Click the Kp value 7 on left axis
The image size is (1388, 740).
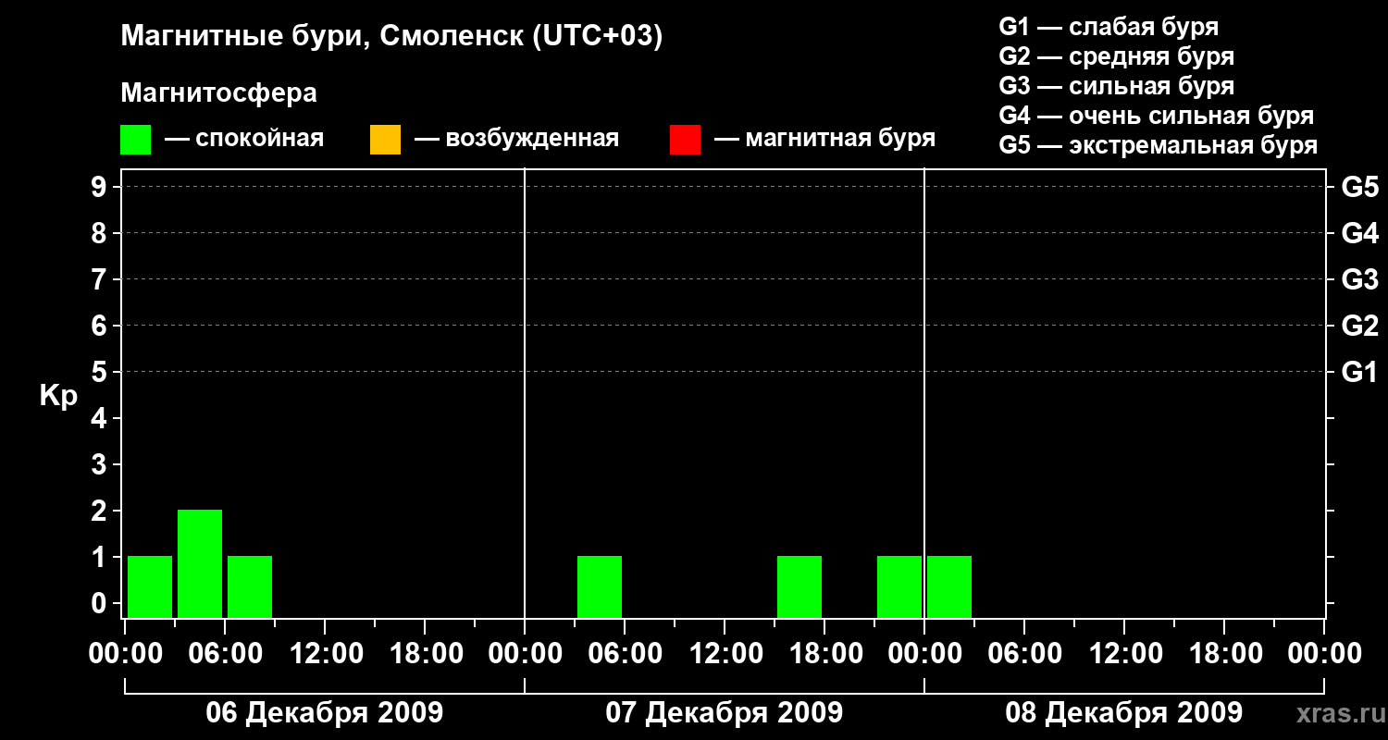(x=101, y=279)
